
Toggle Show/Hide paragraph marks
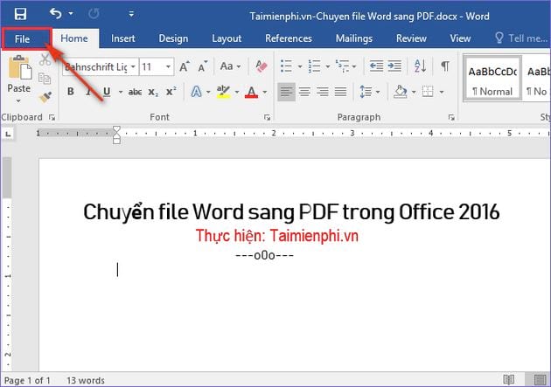pos(445,66)
